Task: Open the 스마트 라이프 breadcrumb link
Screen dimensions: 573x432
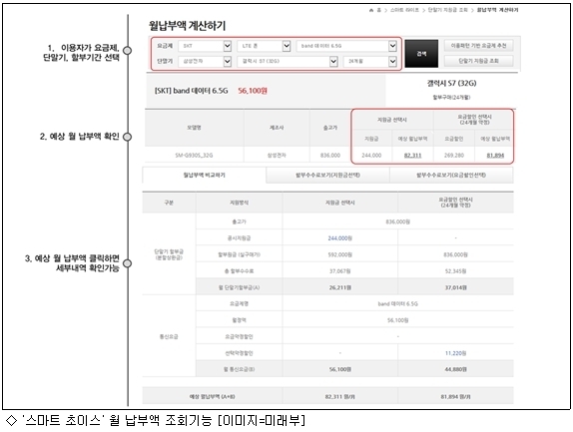Action: pyautogui.click(x=404, y=10)
